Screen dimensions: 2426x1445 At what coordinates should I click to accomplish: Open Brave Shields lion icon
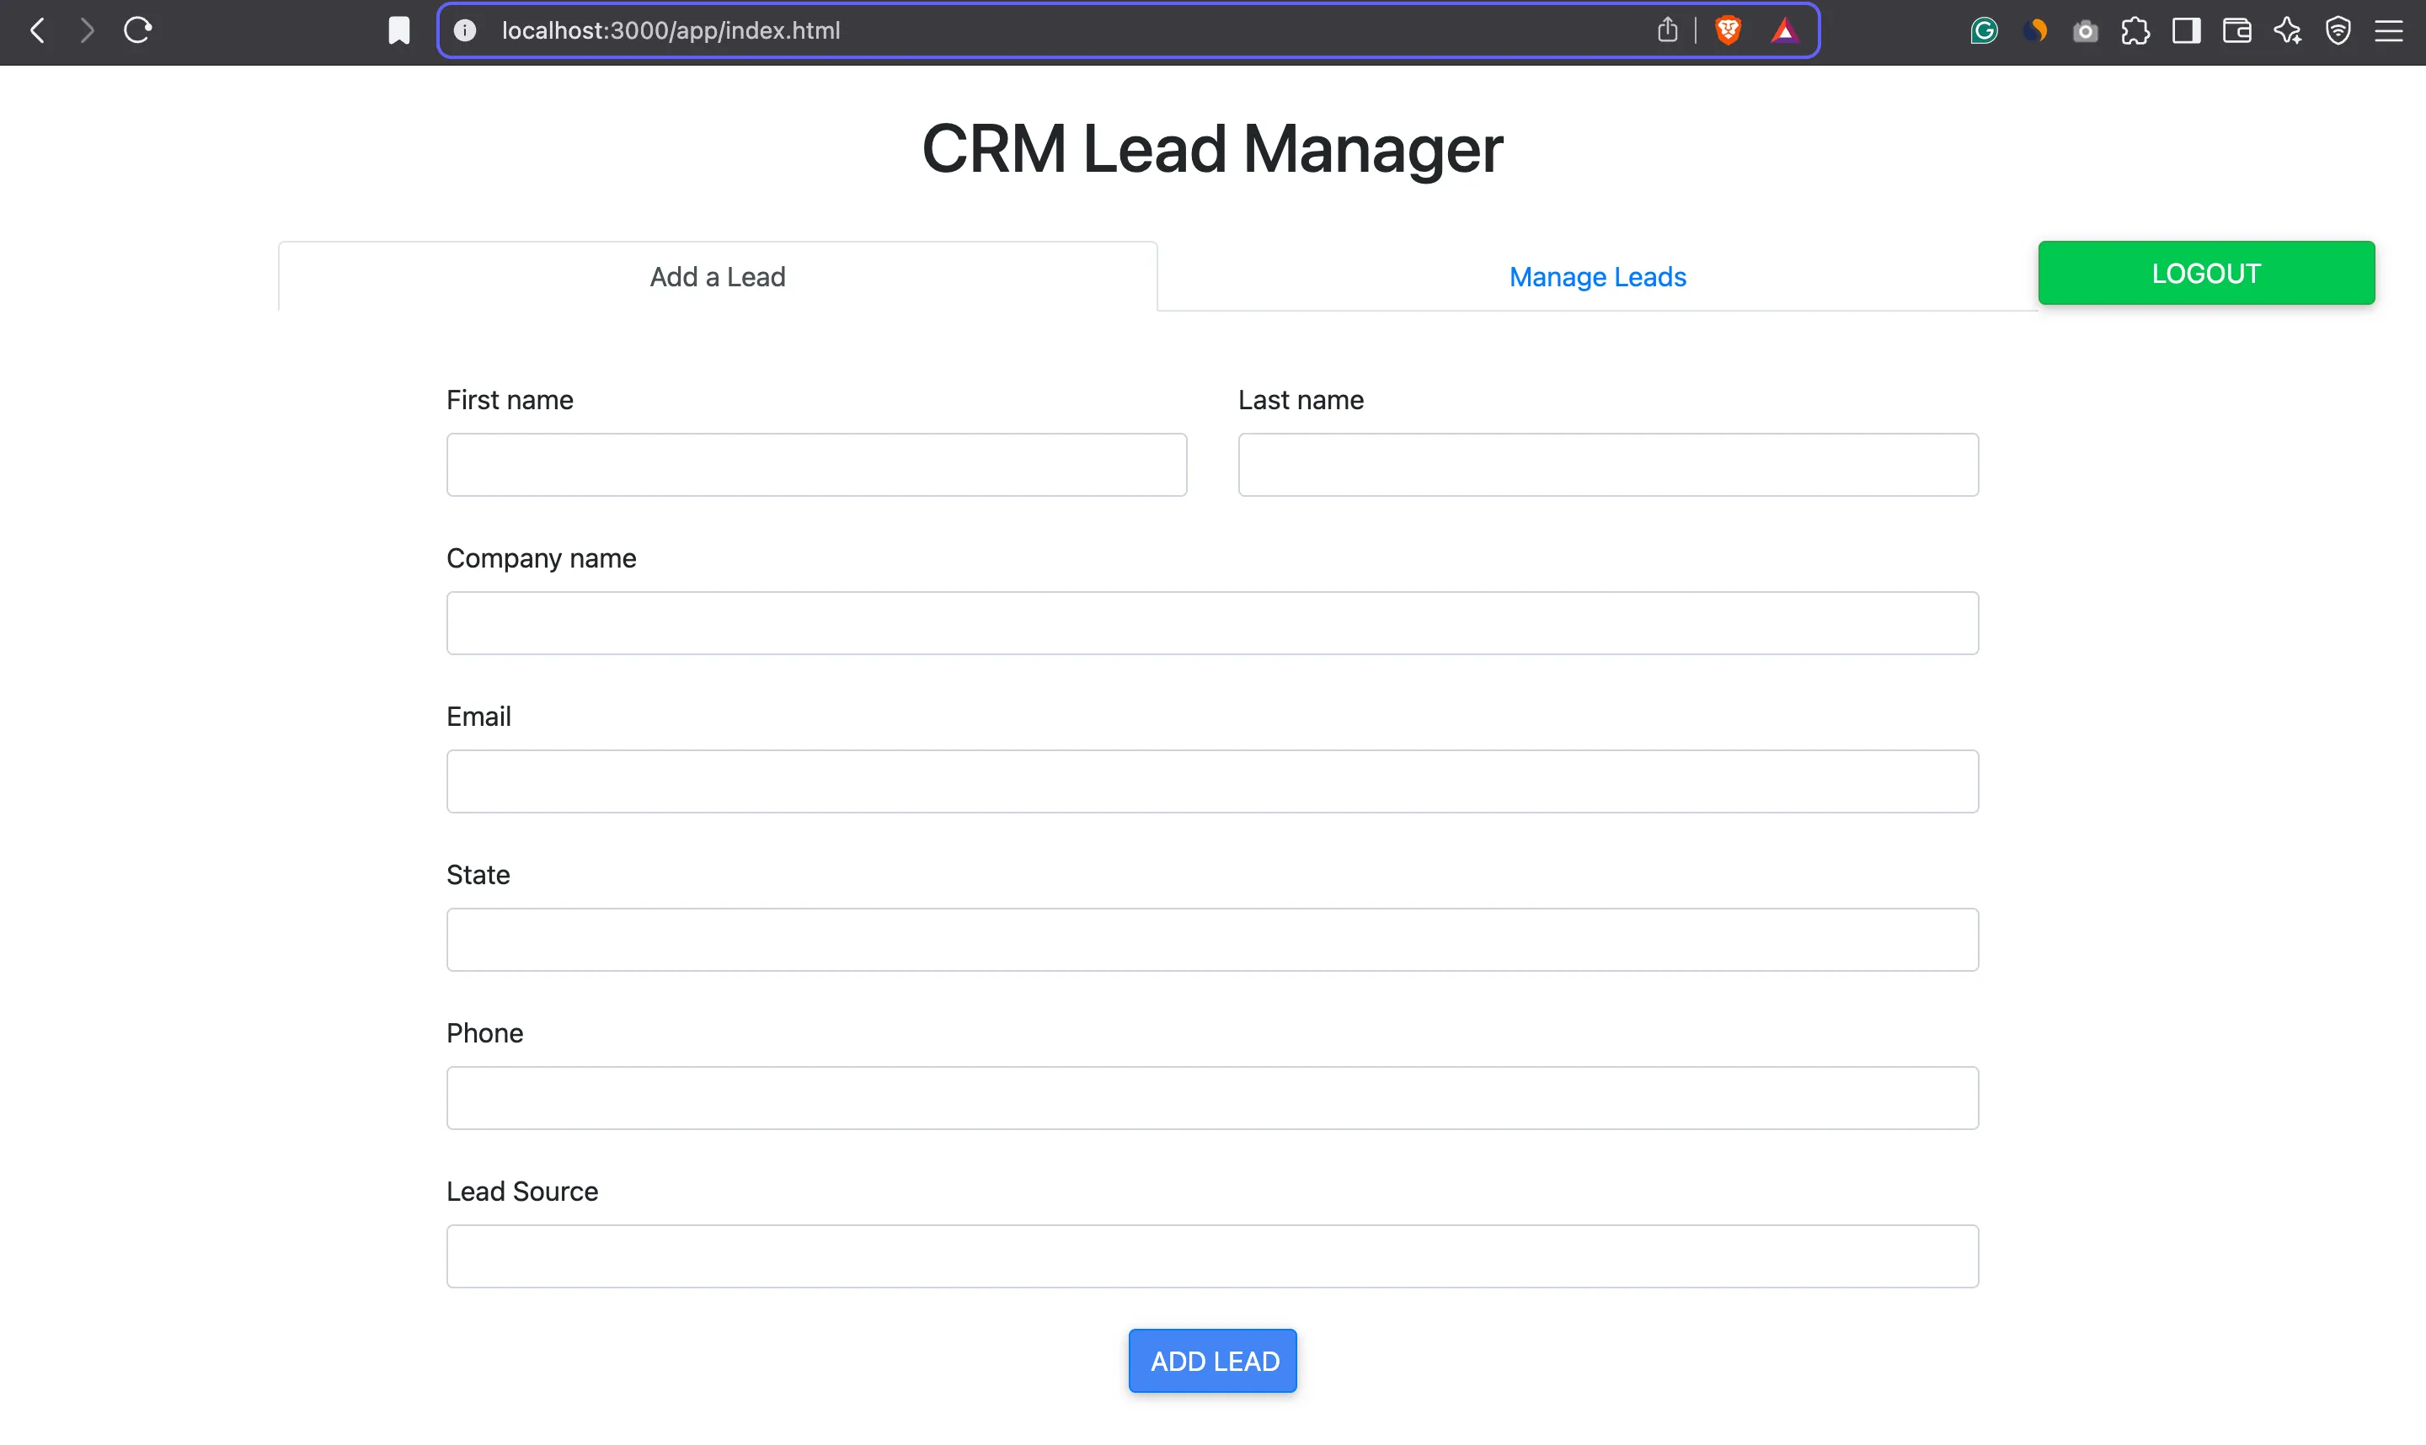pos(1728,31)
